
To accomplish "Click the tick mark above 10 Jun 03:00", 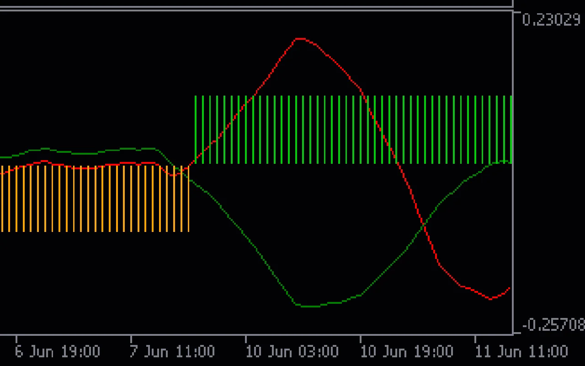I will click(246, 339).
